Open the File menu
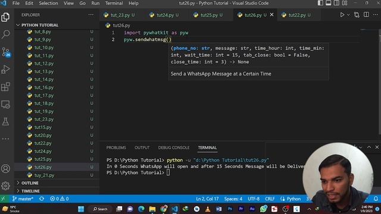This screenshot has width=381, height=214. point(16,3)
